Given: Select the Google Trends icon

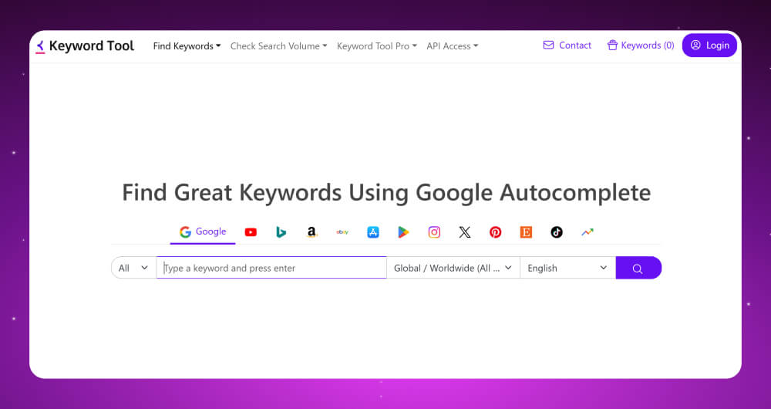Looking at the screenshot, I should pos(587,232).
